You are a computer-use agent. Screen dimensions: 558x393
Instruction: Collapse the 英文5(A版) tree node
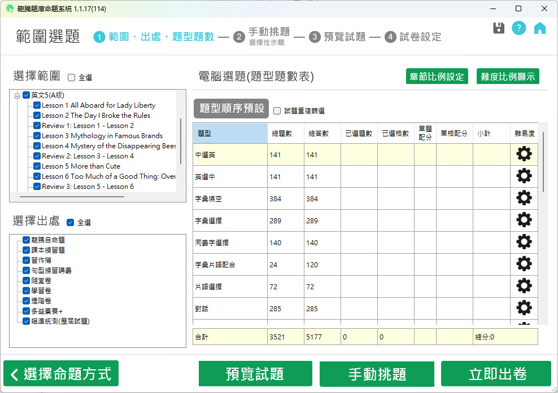coord(17,95)
